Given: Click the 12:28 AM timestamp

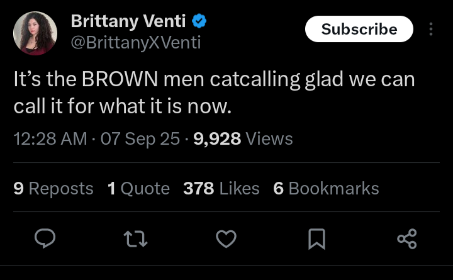Looking at the screenshot, I should pyautogui.click(x=50, y=138).
